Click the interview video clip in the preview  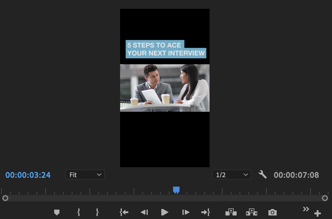point(165,88)
